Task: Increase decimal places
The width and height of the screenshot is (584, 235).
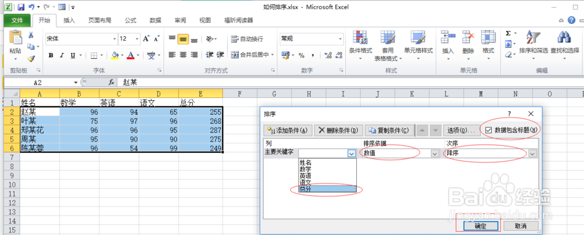Action: (328, 55)
